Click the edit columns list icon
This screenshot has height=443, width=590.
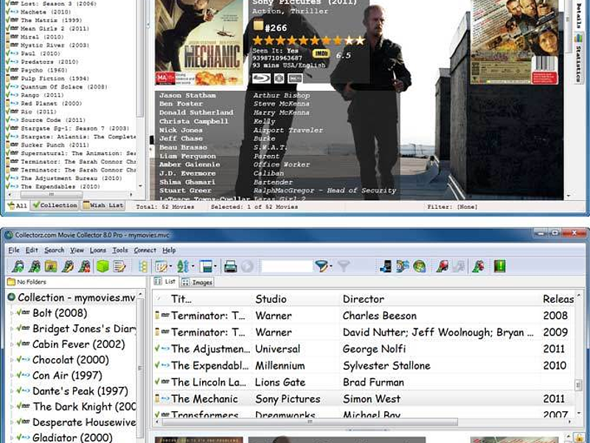coord(162,267)
